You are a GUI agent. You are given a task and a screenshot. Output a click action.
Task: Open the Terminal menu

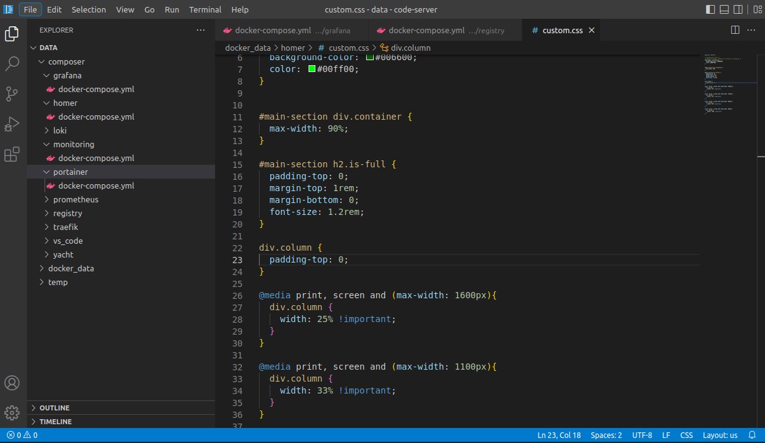click(x=204, y=9)
